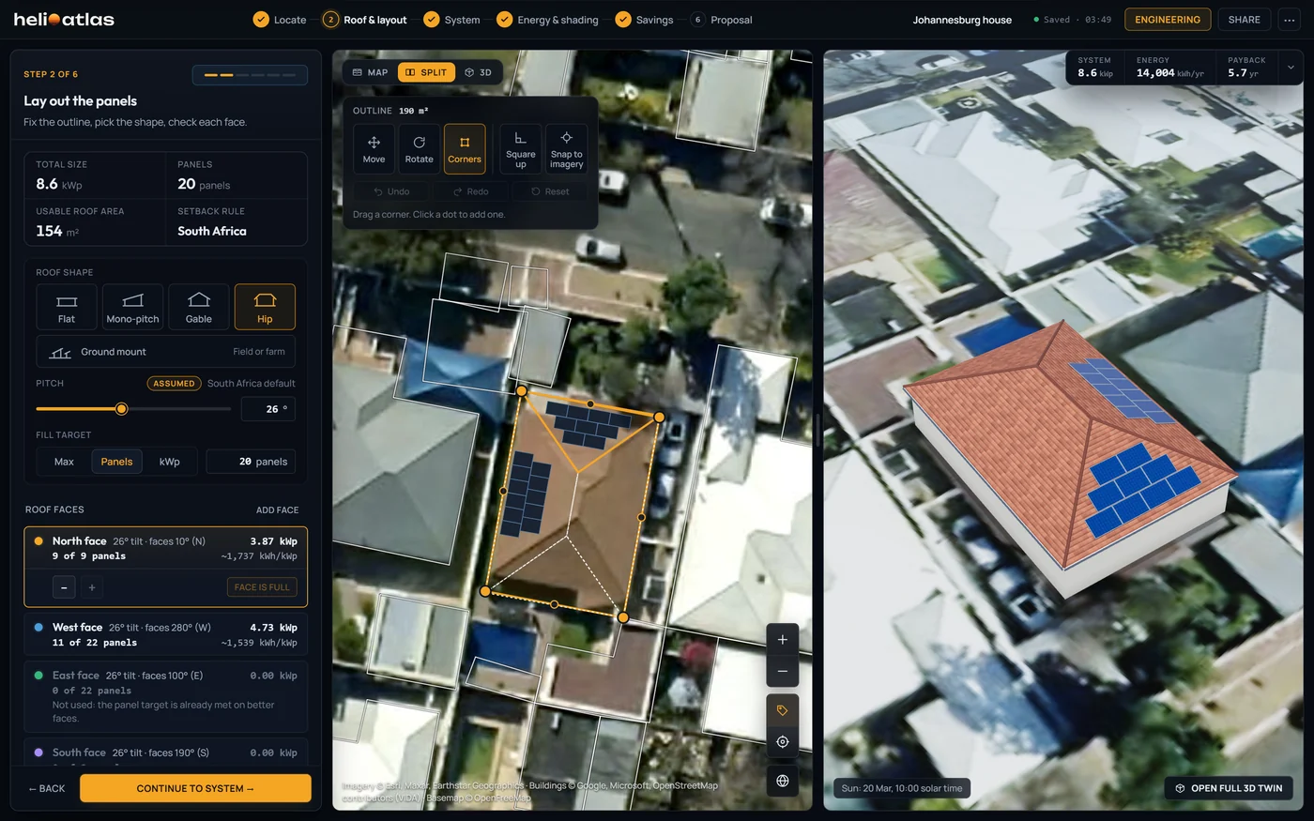Go back with the Back button

click(x=47, y=788)
